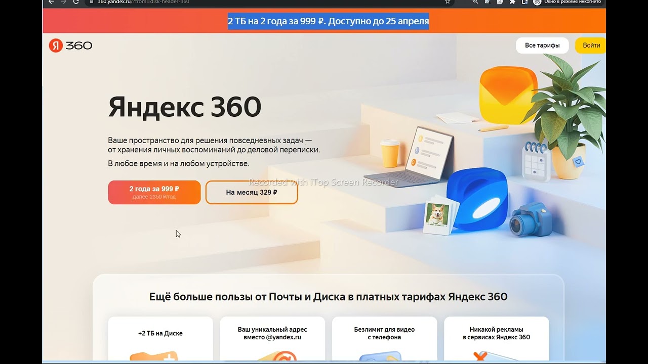
Task: Bookmark the page with the star icon
Action: click(x=448, y=2)
